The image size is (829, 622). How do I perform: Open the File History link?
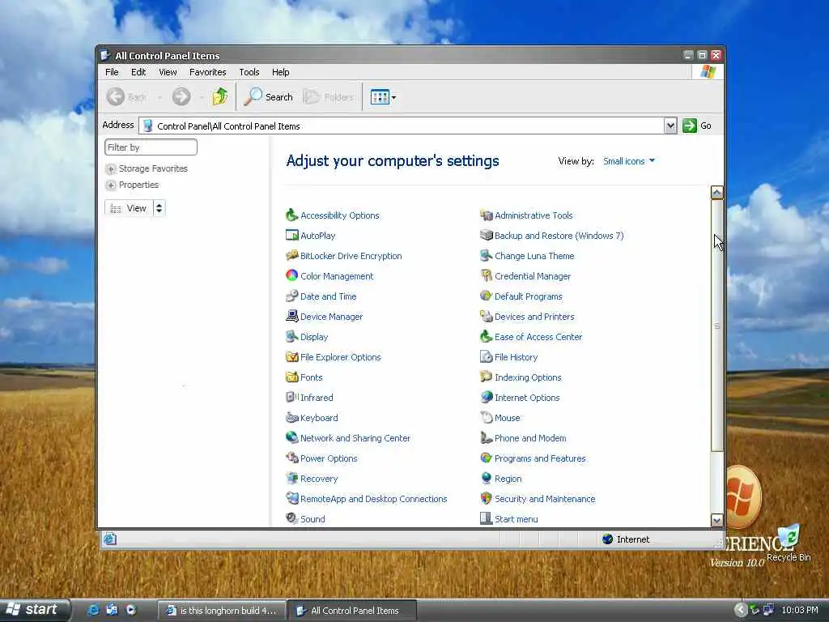(x=516, y=357)
